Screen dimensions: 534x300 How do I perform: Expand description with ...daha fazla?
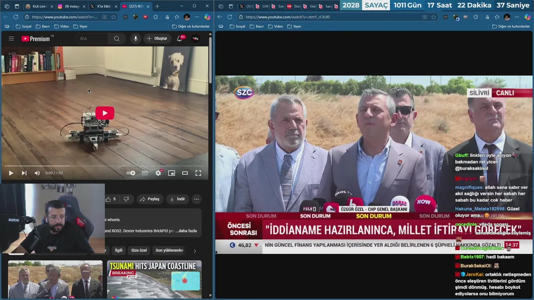point(186,231)
